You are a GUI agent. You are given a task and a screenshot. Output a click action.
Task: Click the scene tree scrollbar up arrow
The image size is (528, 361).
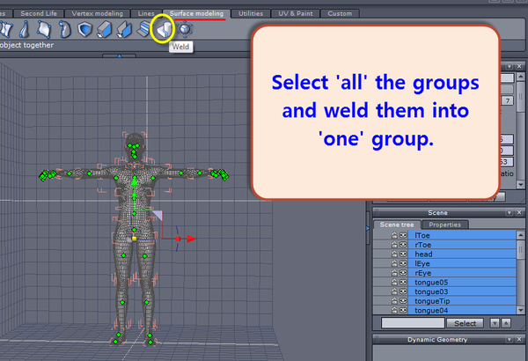click(521, 235)
